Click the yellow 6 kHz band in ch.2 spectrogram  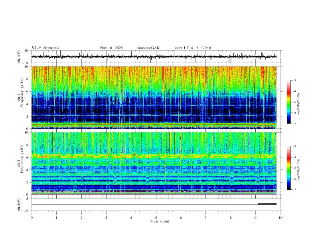pyautogui.click(x=154, y=156)
